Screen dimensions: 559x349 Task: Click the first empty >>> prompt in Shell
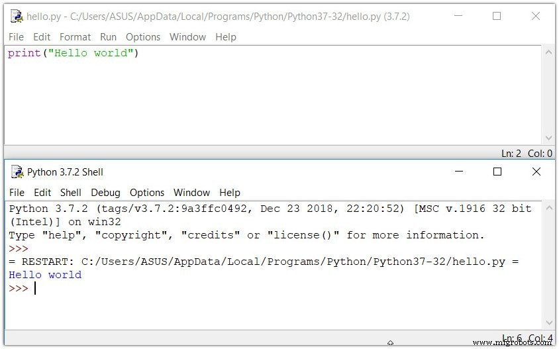click(19, 248)
